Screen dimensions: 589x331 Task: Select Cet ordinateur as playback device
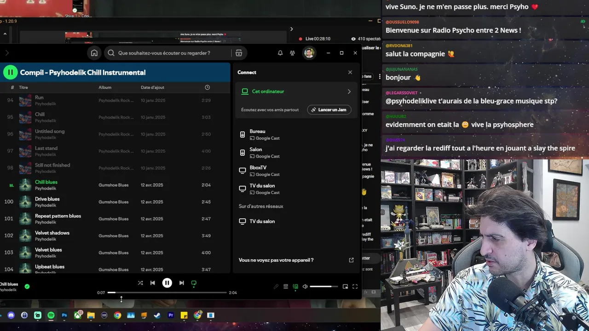[296, 91]
